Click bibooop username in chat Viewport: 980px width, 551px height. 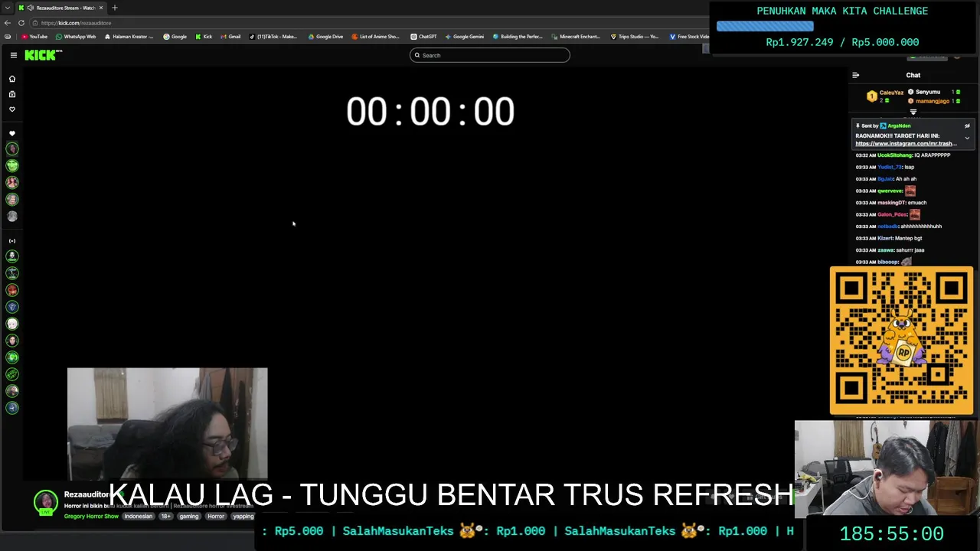888,262
